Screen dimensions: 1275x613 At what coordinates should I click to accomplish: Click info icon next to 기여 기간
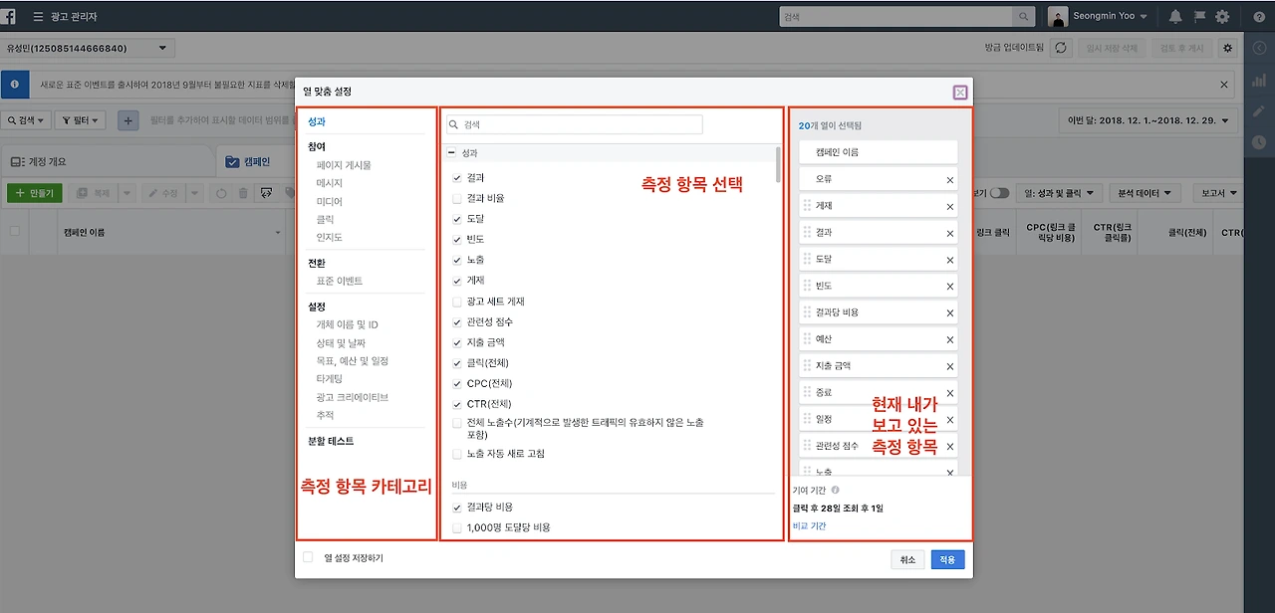tap(835, 490)
